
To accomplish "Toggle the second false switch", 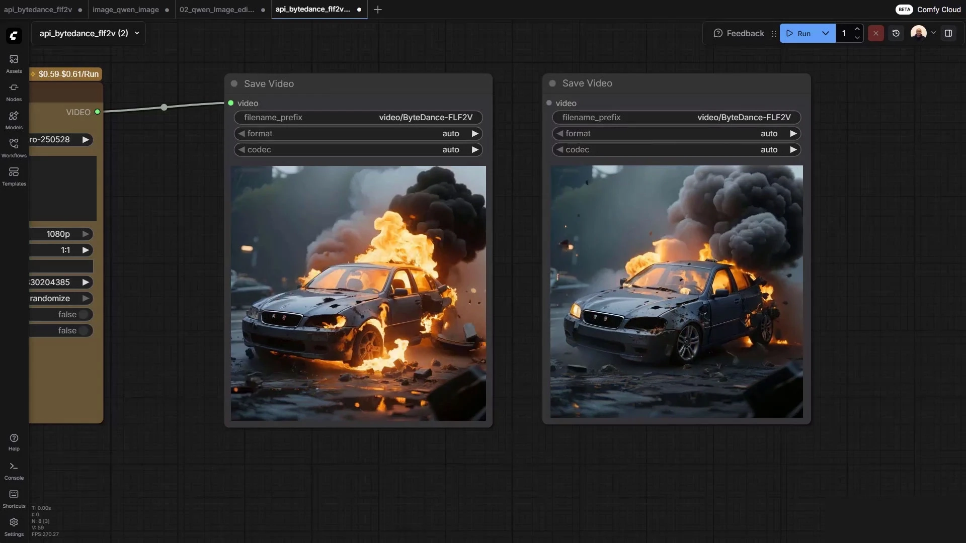I will click(84, 330).
